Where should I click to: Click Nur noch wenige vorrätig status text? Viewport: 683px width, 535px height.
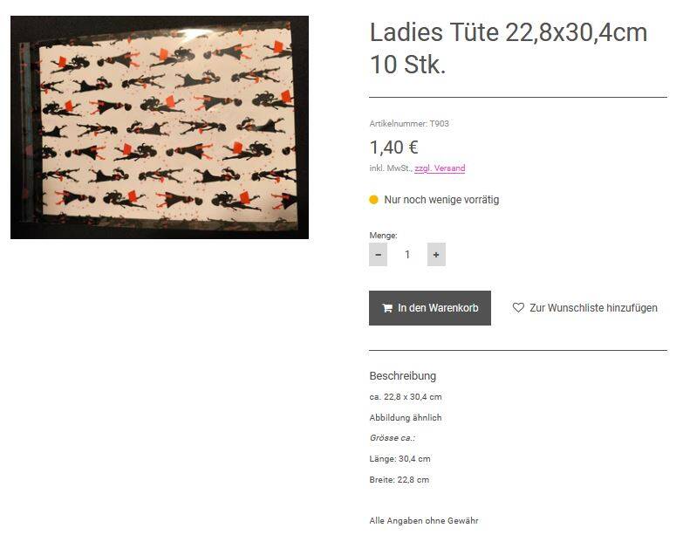click(x=441, y=200)
